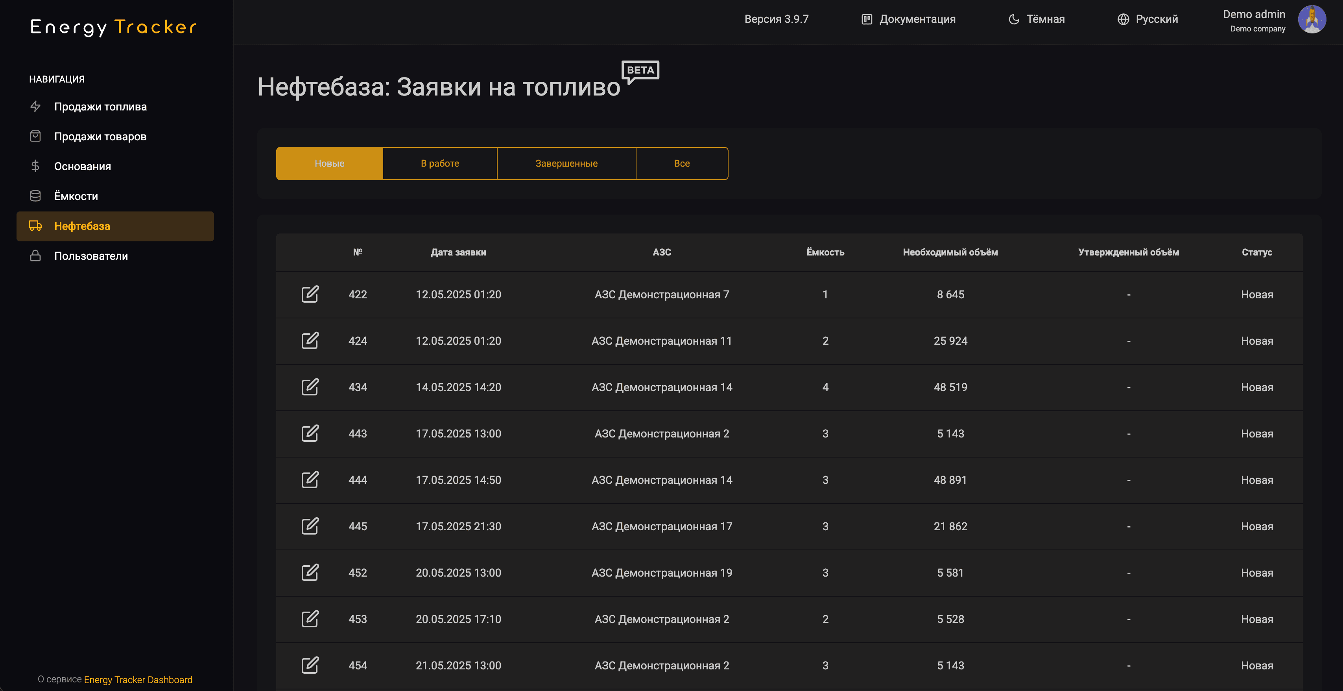Select the lightning icon for Продажи топлива
Viewport: 1343px width, 691px height.
pos(35,106)
